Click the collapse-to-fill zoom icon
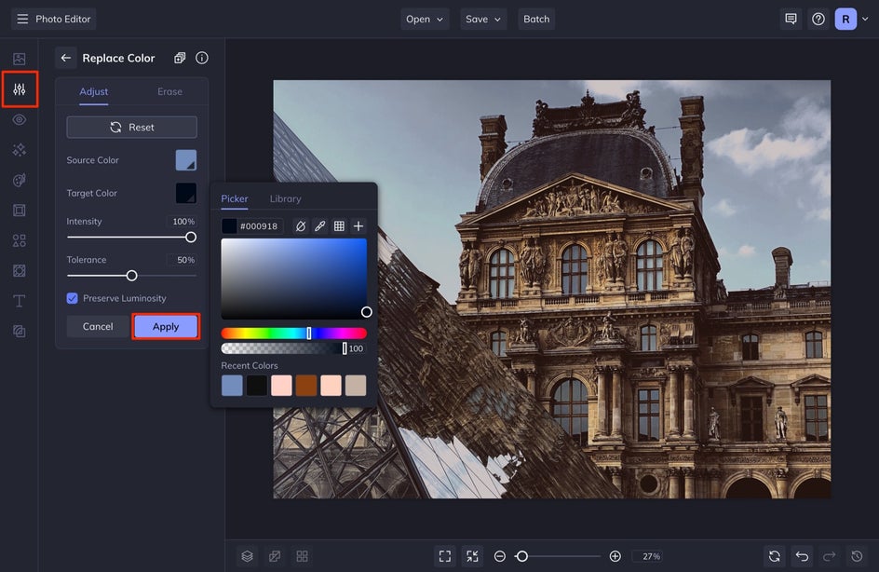This screenshot has width=879, height=572. pos(473,556)
